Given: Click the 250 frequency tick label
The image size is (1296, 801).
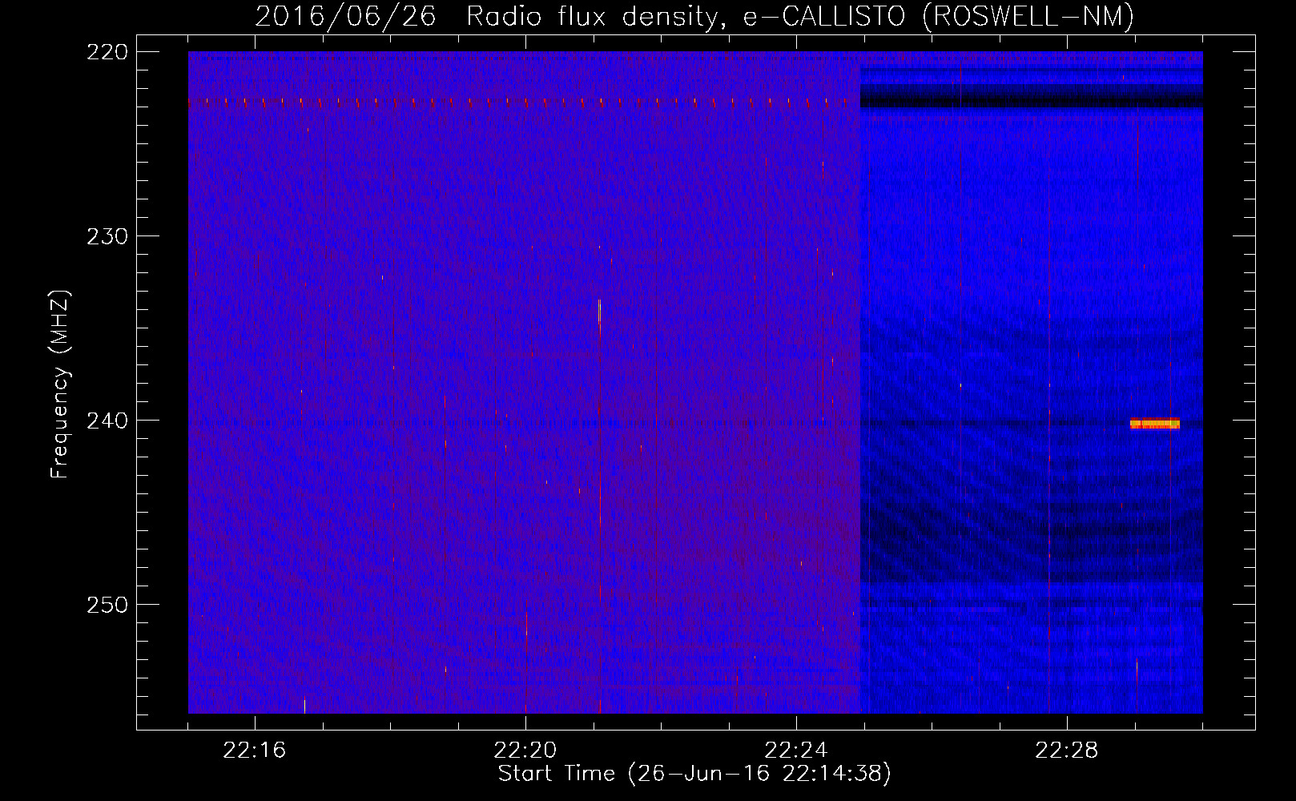Looking at the screenshot, I should pos(107,605).
